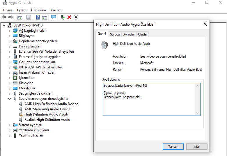Click the disable device down-arrow icon
Viewport: 227px width, 156px height.
(76, 17)
